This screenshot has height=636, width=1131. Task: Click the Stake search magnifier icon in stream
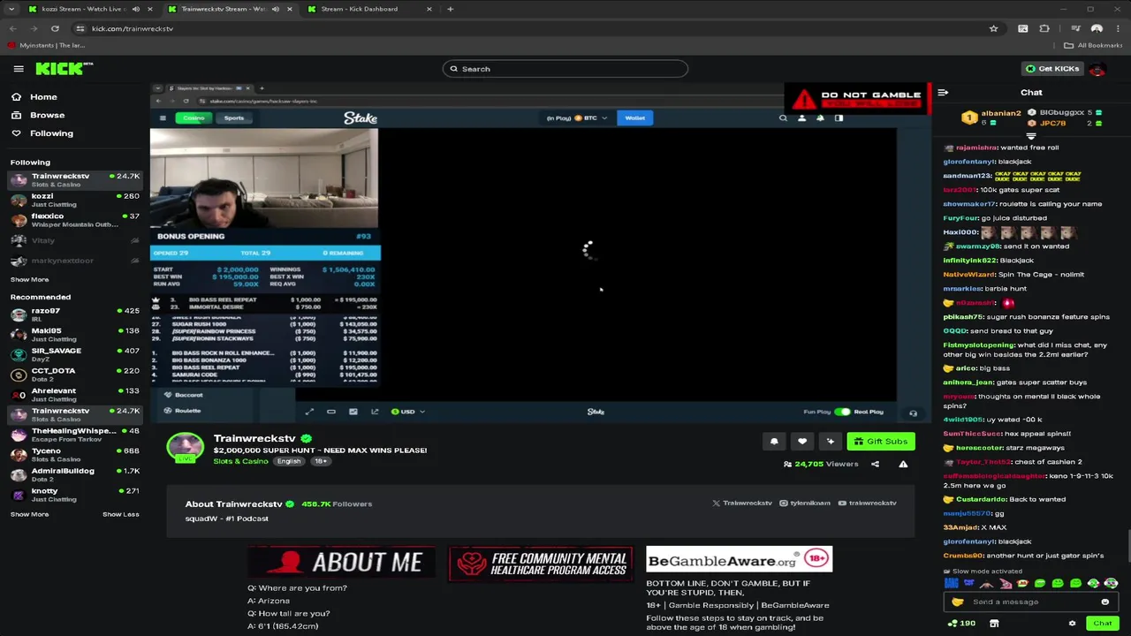click(783, 117)
